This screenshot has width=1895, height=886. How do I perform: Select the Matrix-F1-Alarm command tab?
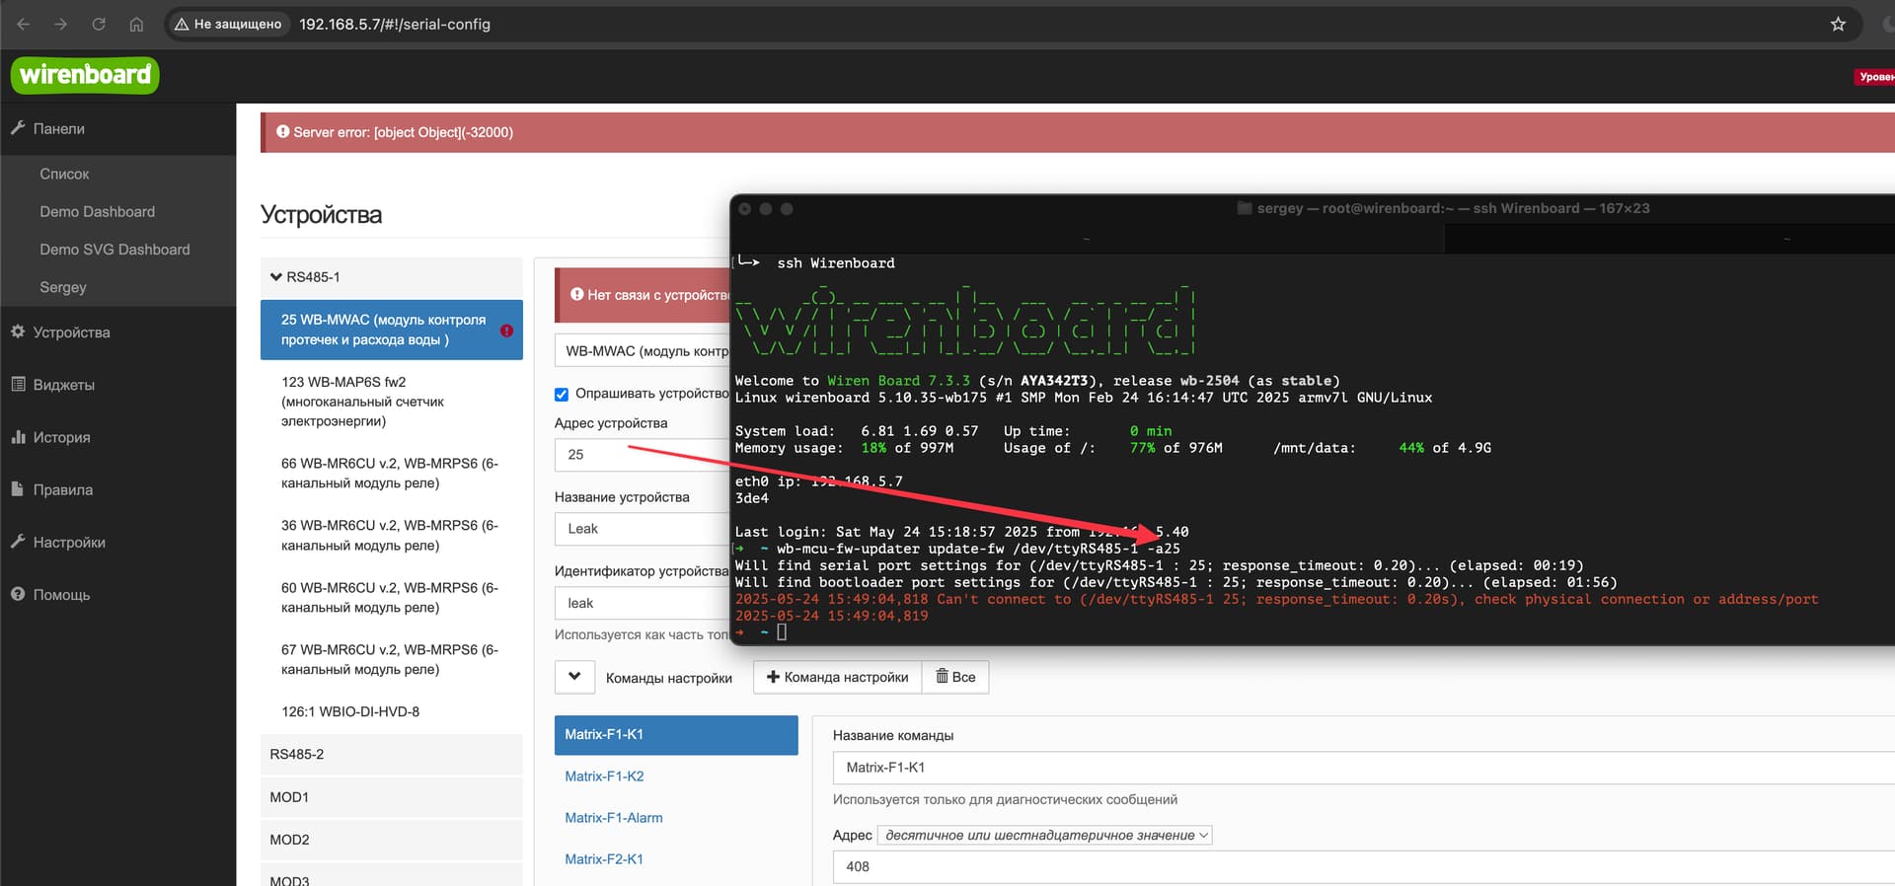(x=614, y=818)
